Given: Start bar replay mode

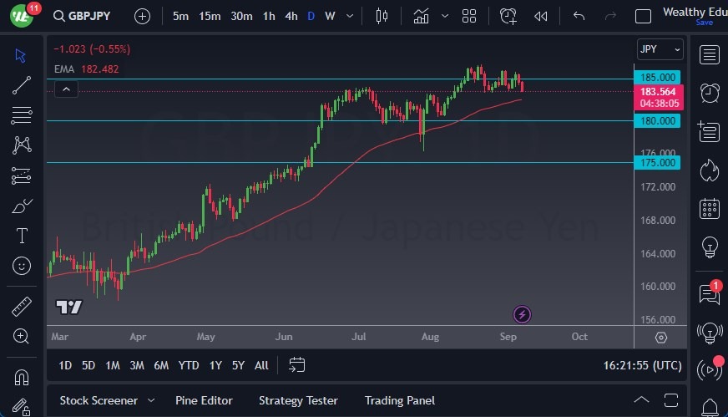Looking at the screenshot, I should (x=541, y=16).
